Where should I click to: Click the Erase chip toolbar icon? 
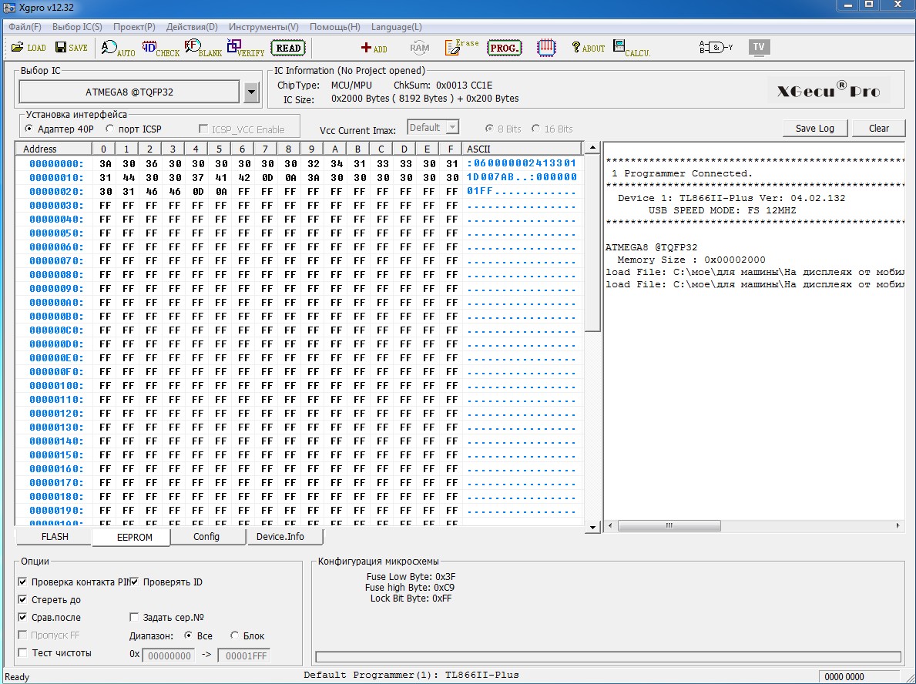click(461, 48)
